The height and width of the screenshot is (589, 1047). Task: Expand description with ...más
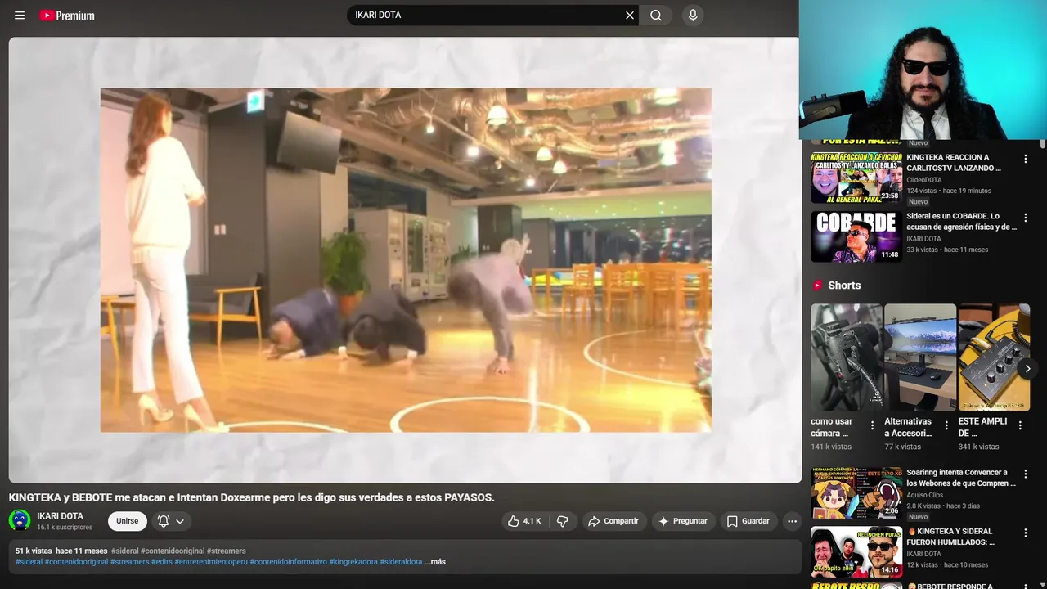coord(435,562)
